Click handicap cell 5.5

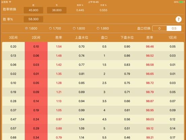click(x=104, y=138)
